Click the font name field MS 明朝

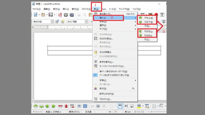pos(76,21)
